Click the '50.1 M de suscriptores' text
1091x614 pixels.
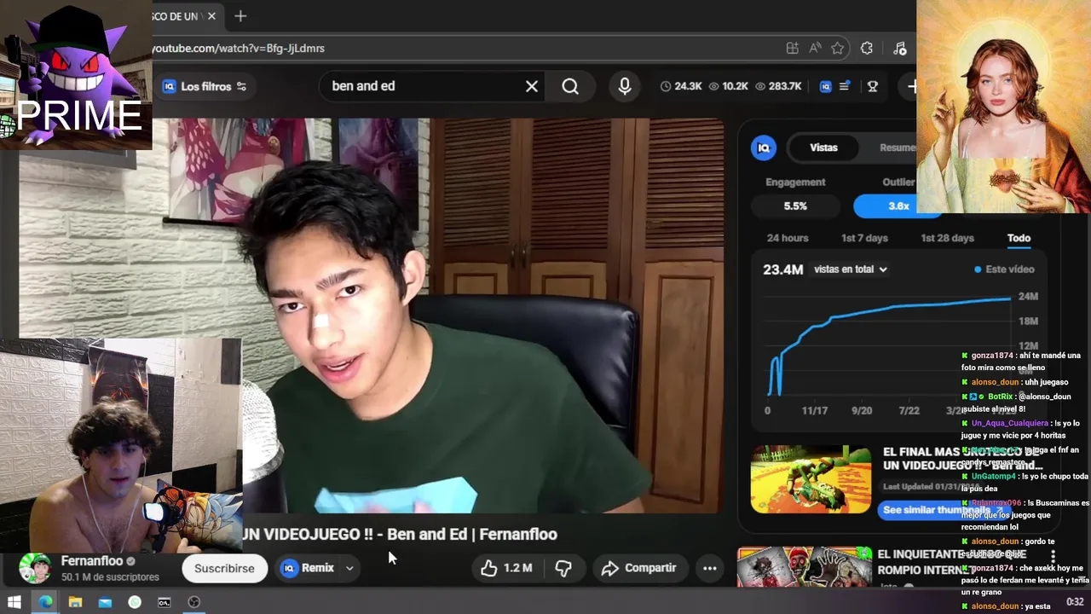pos(110,577)
